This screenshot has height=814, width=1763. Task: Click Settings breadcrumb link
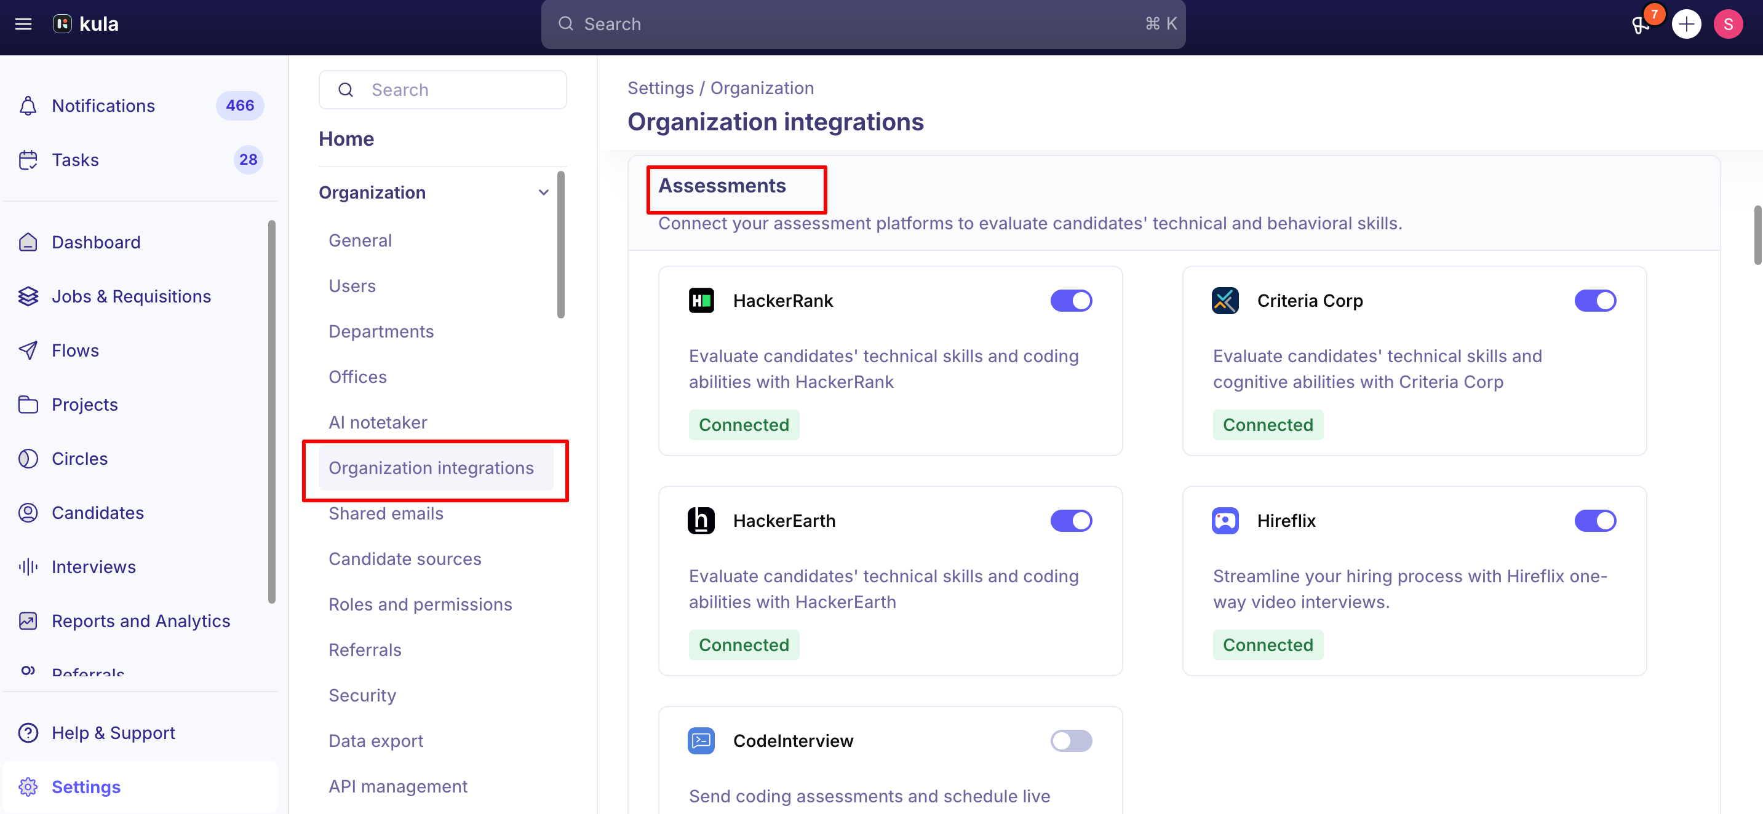(661, 89)
